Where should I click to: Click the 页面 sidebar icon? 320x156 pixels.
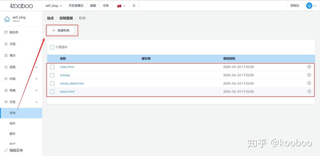6,44
